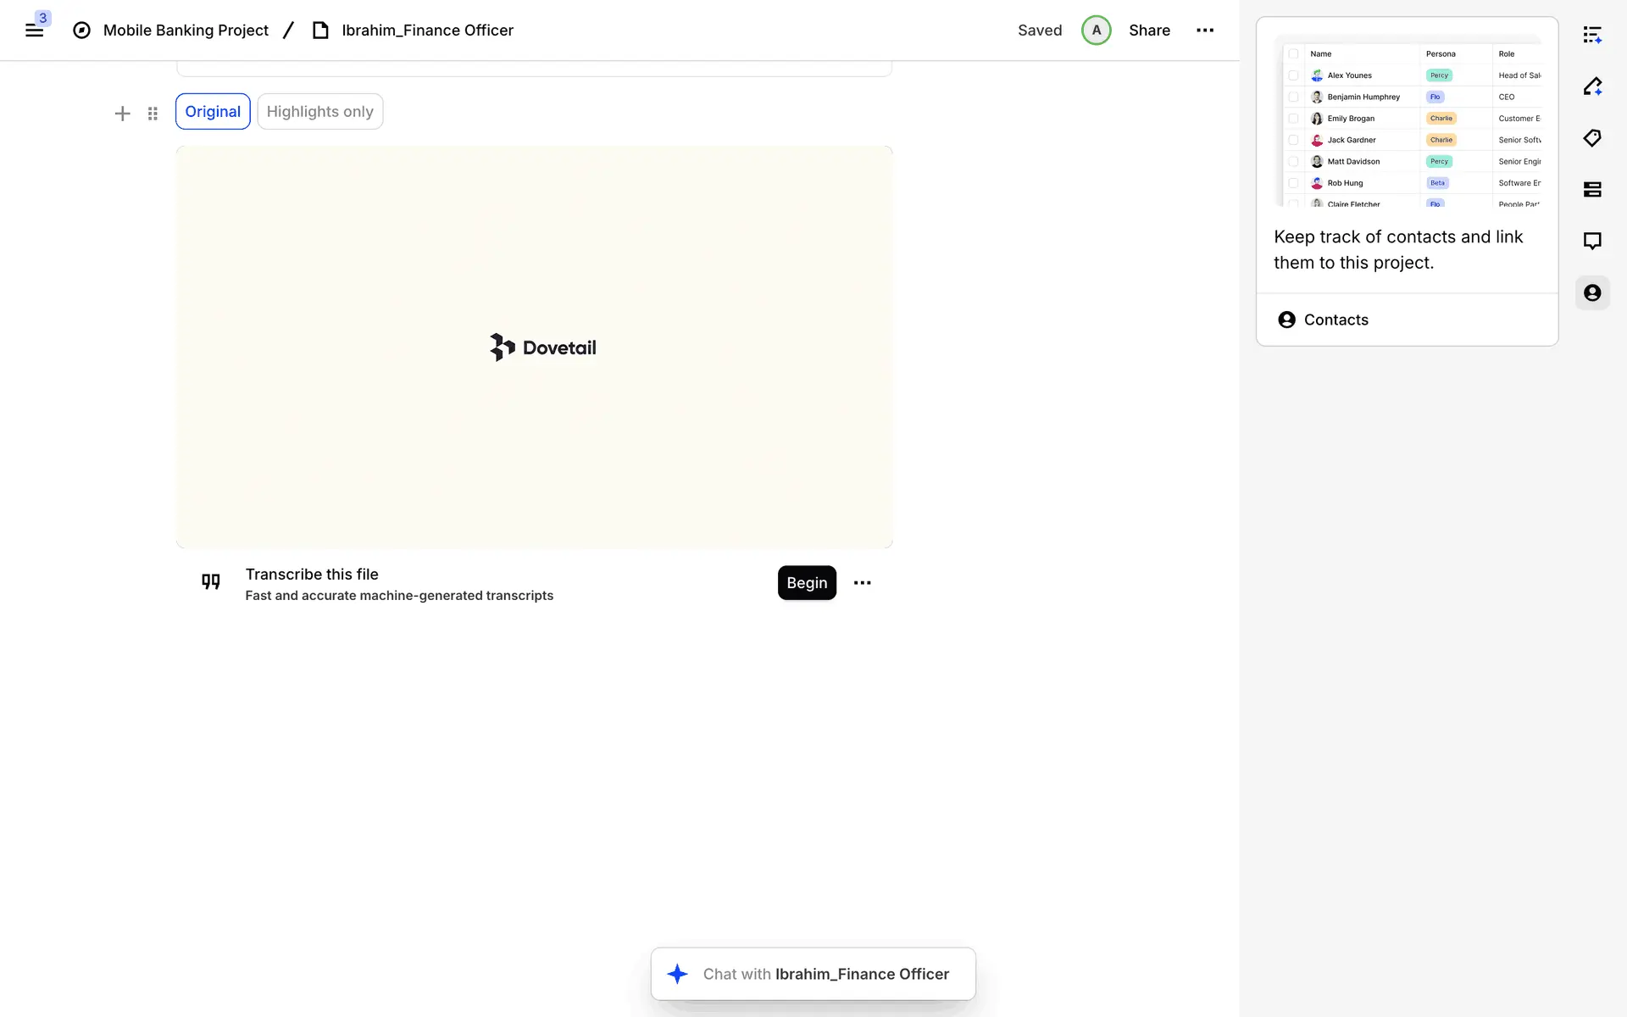This screenshot has height=1017, width=1627.
Task: Open the highlights sidebar icon
Action: click(1592, 86)
